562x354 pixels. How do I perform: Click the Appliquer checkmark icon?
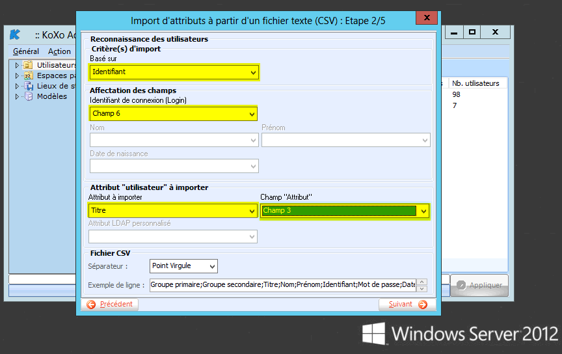(x=461, y=285)
